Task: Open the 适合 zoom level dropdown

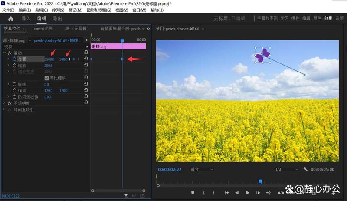Action: click(202, 169)
